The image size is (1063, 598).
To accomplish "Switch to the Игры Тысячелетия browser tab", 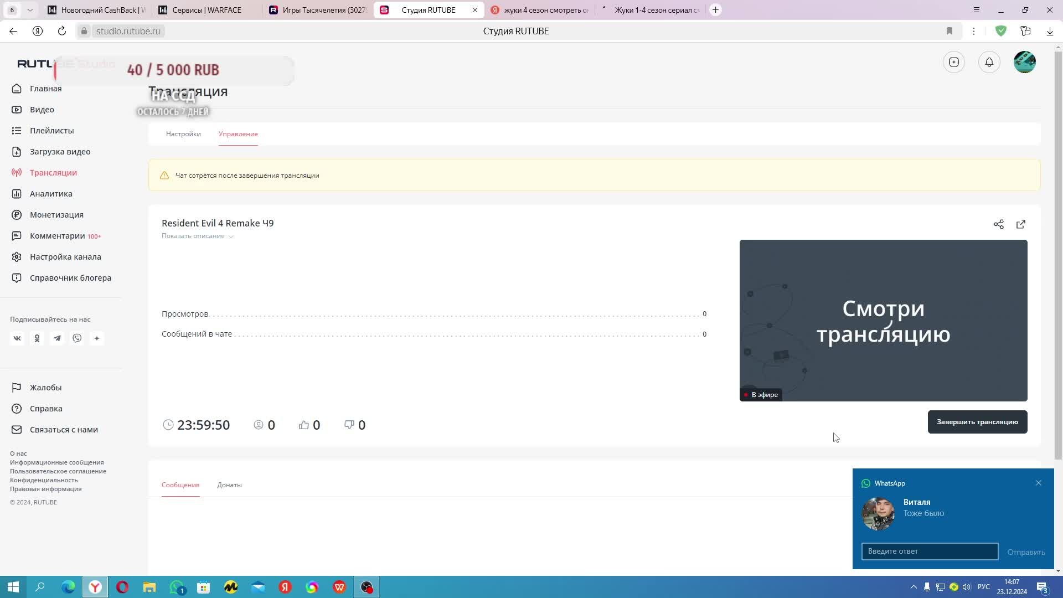I will 318,10.
